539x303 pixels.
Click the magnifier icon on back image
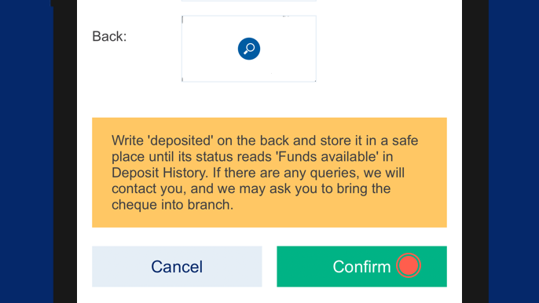(x=249, y=49)
